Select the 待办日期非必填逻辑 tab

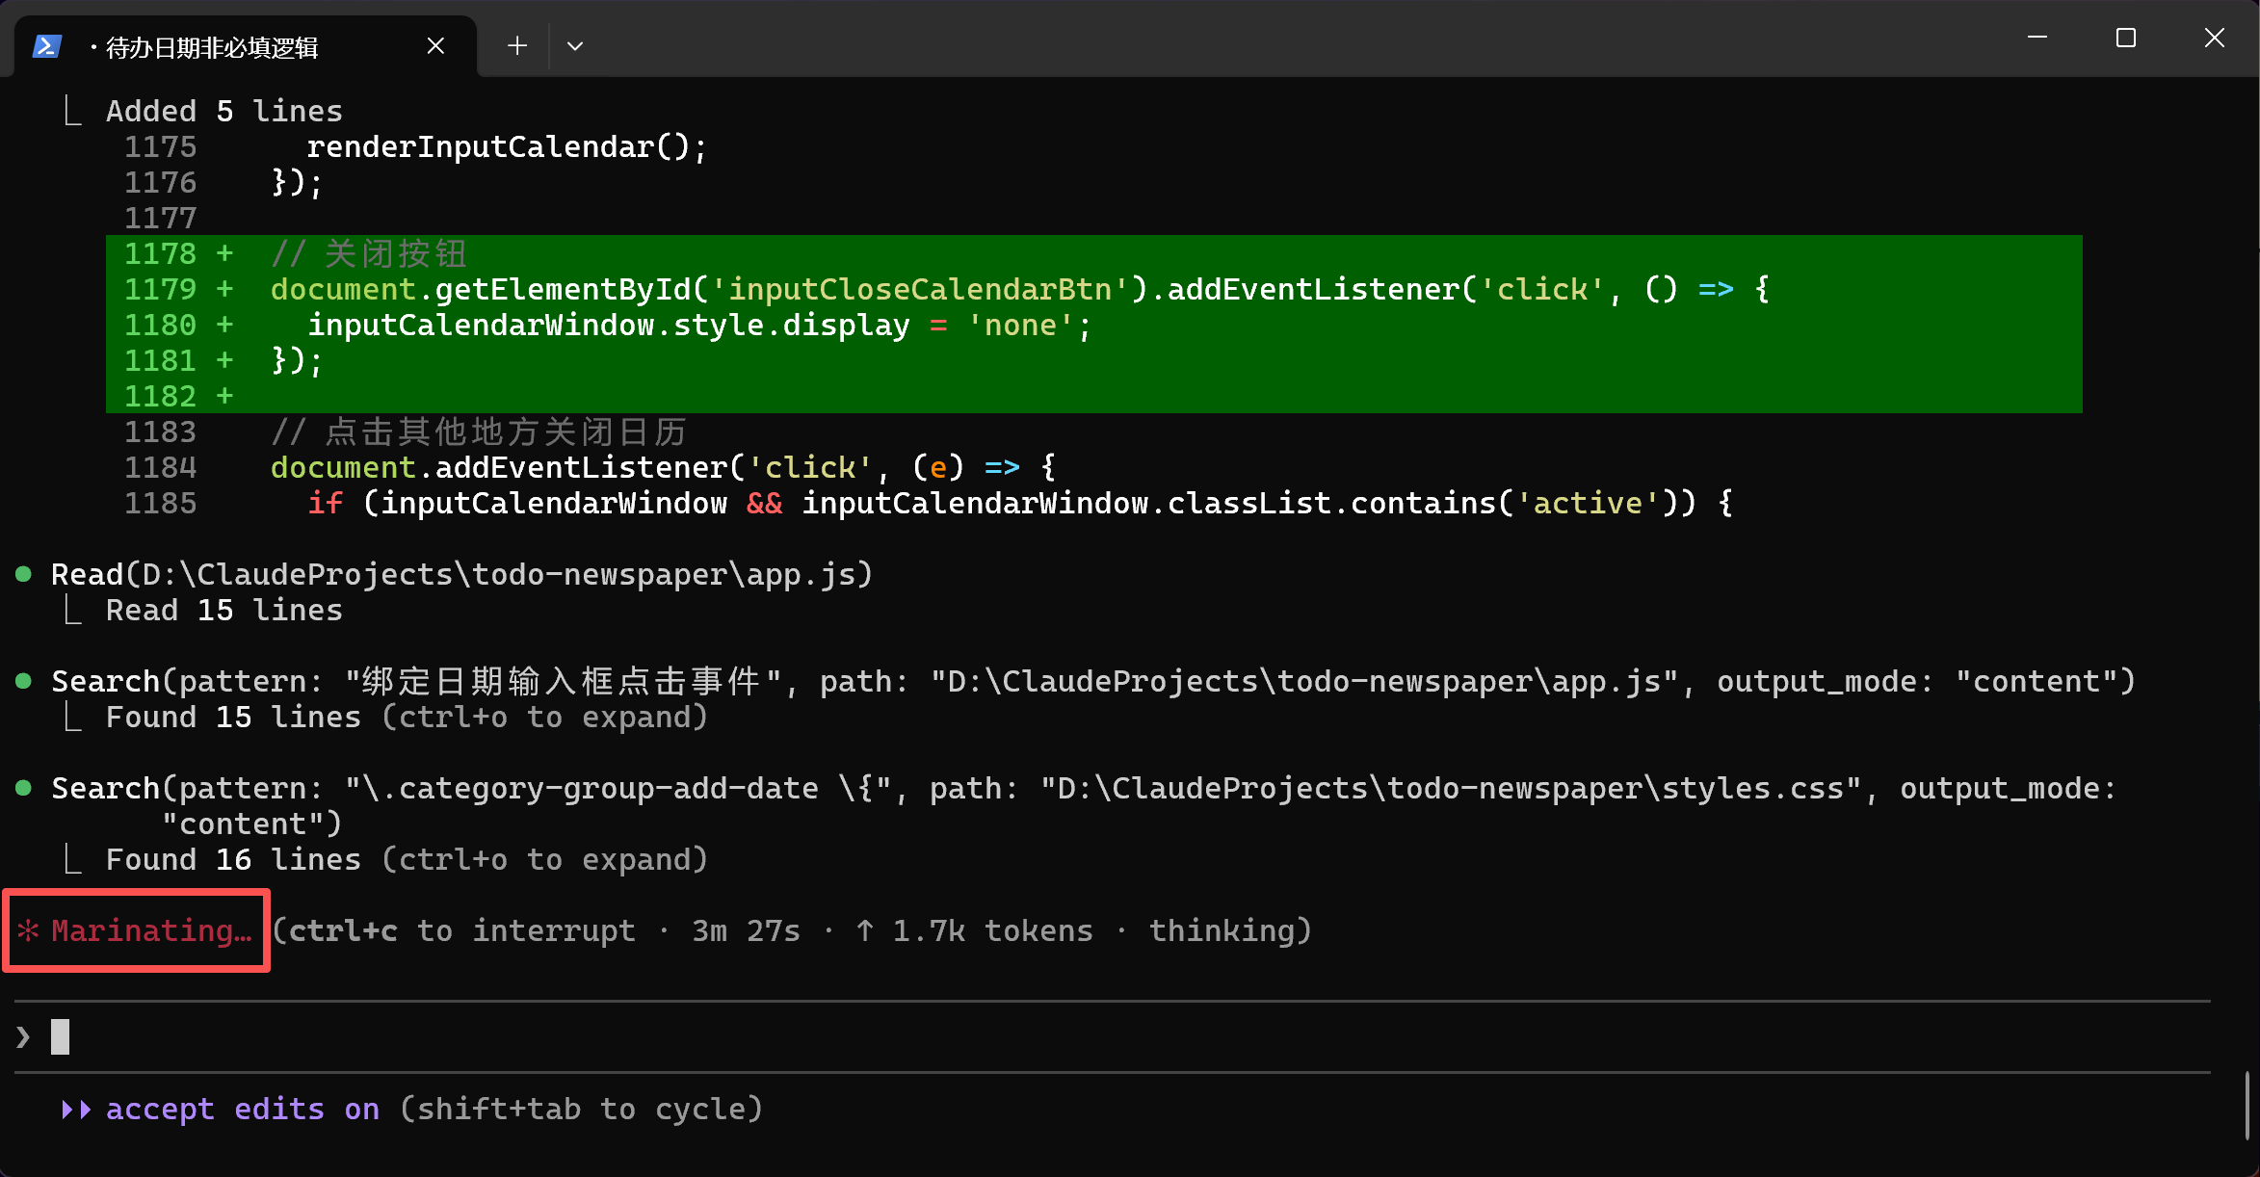212,47
